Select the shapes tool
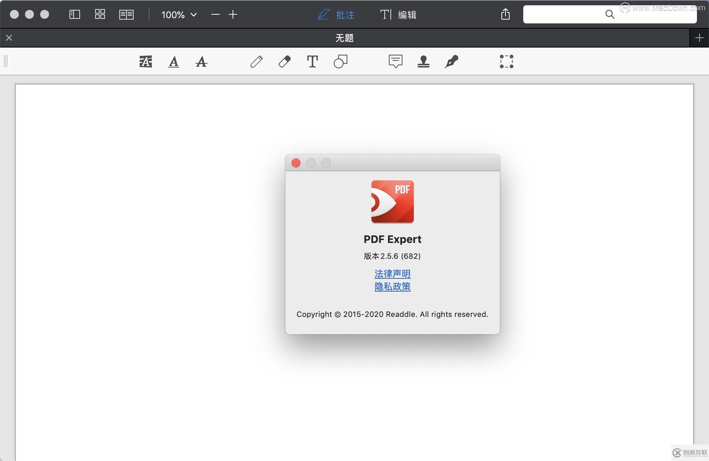The height and width of the screenshot is (461, 709). 341,61
